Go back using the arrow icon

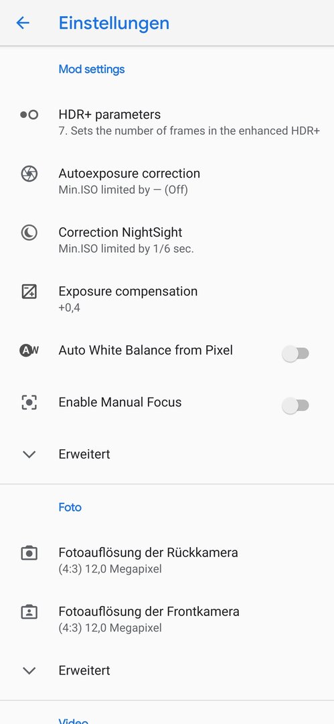(23, 23)
